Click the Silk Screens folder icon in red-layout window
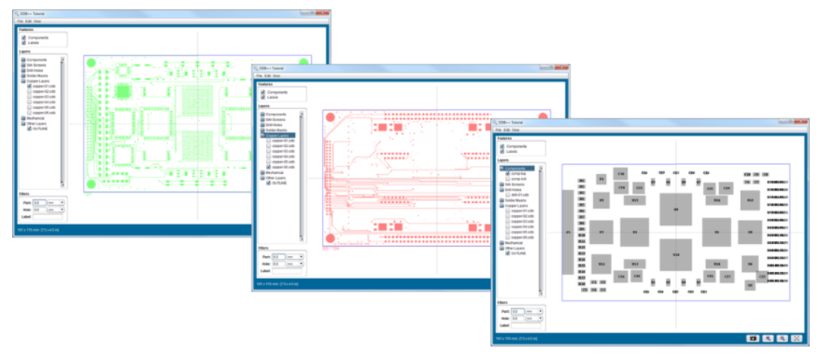Viewport: 819px width, 354px height. pos(262,119)
